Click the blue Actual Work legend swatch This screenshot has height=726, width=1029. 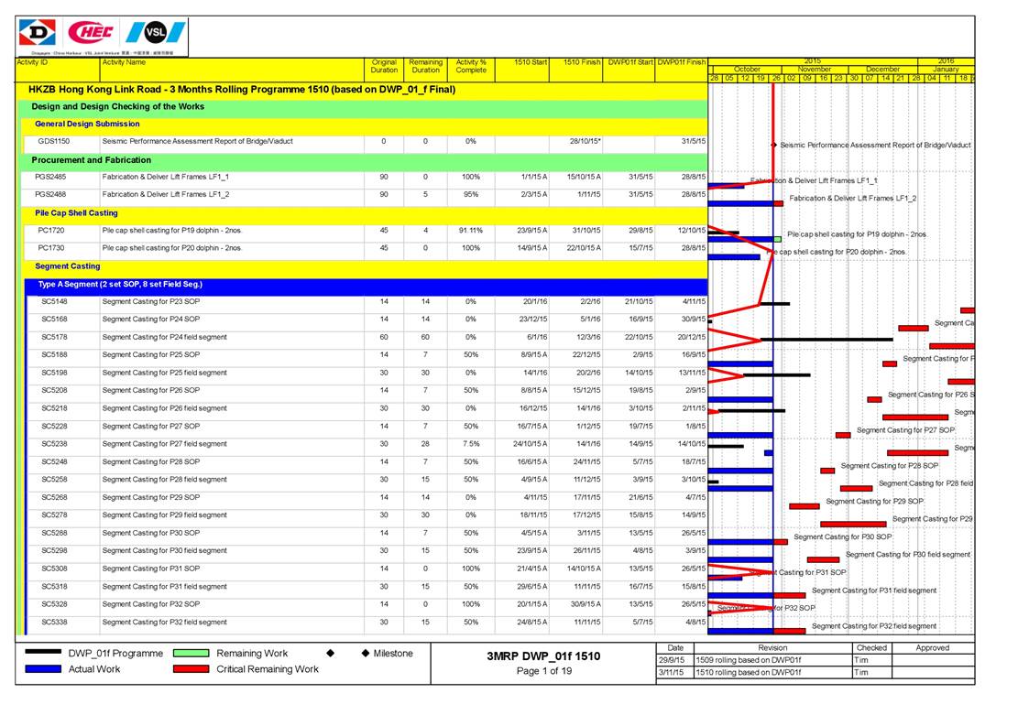[x=43, y=669]
